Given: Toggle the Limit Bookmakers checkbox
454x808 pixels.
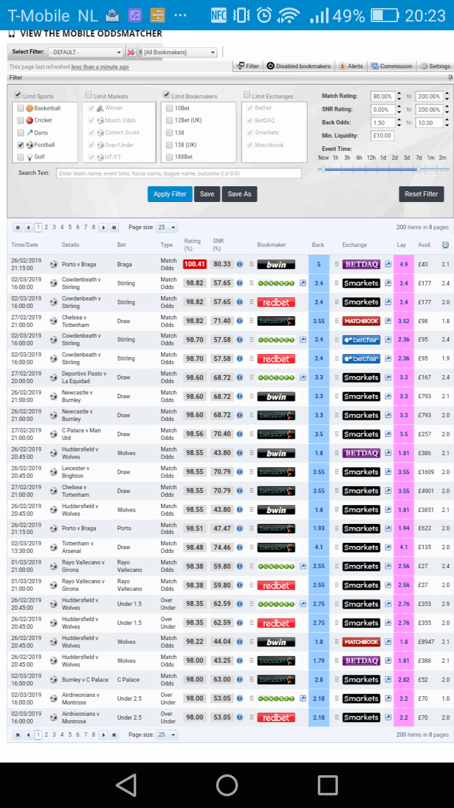Looking at the screenshot, I should (166, 95).
